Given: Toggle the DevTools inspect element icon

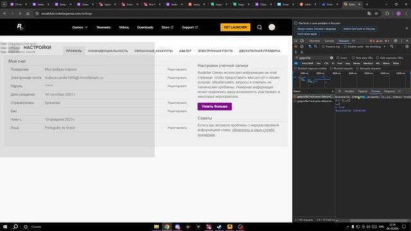Looking at the screenshot, I should (x=296, y=41).
